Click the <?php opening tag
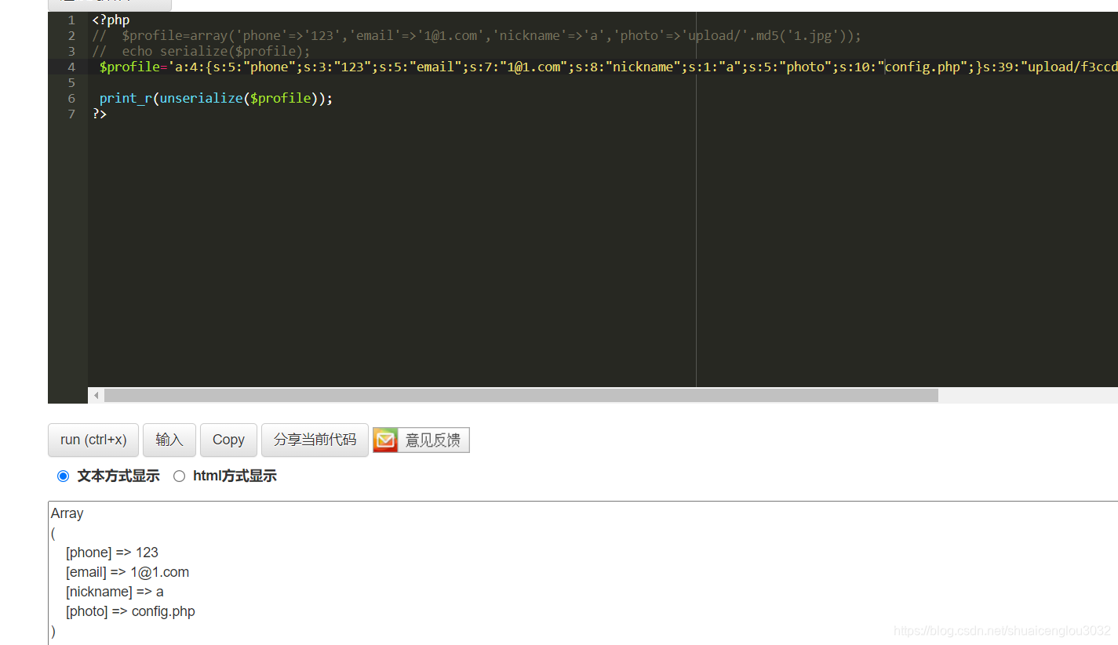Viewport: 1118px width, 645px height. click(111, 20)
